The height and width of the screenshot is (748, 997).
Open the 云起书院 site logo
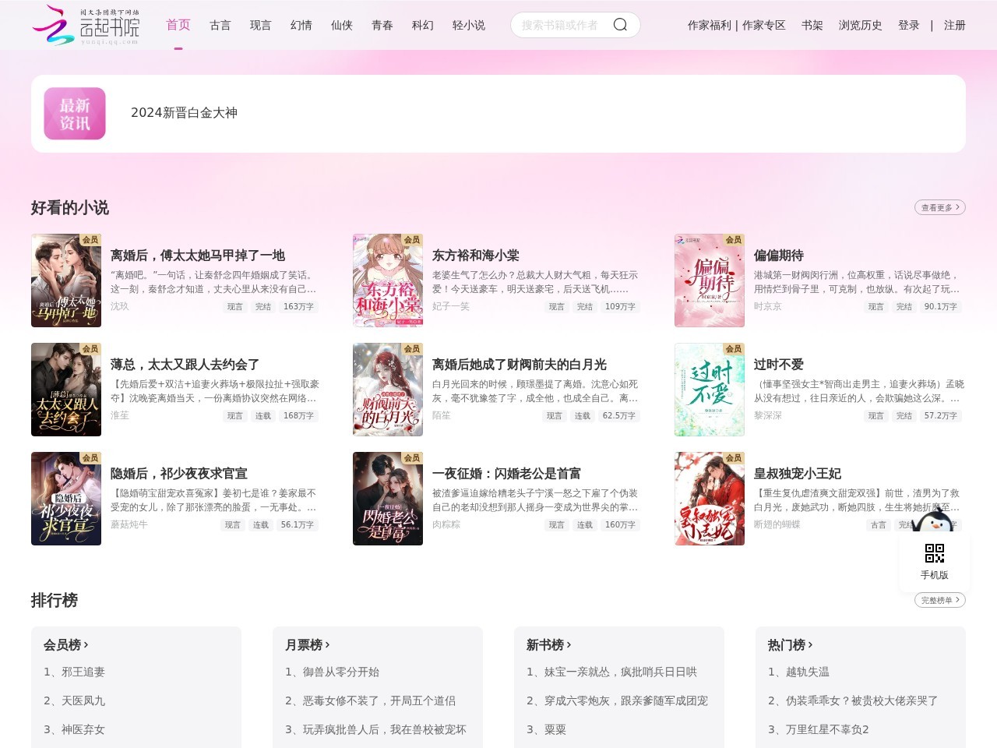click(86, 25)
